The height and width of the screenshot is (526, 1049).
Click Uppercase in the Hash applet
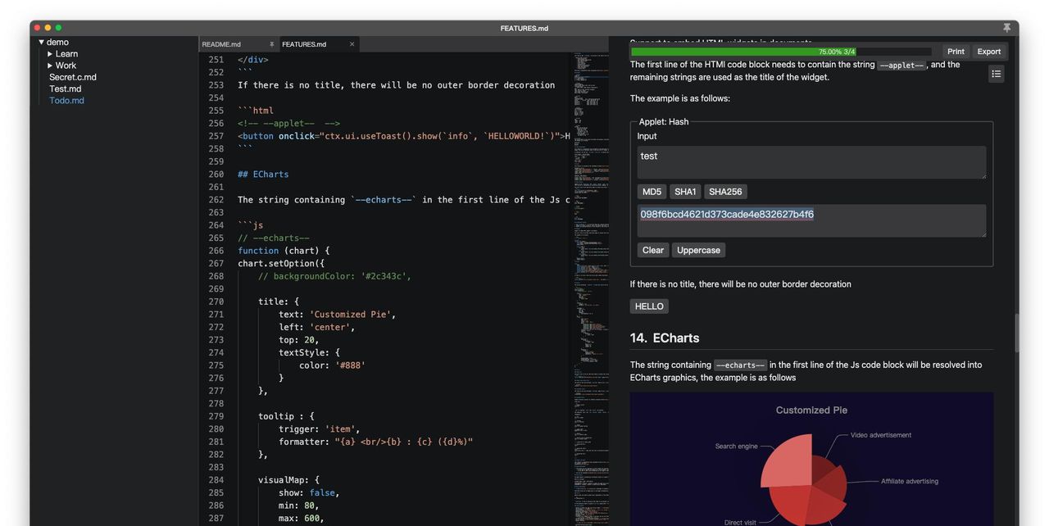698,250
